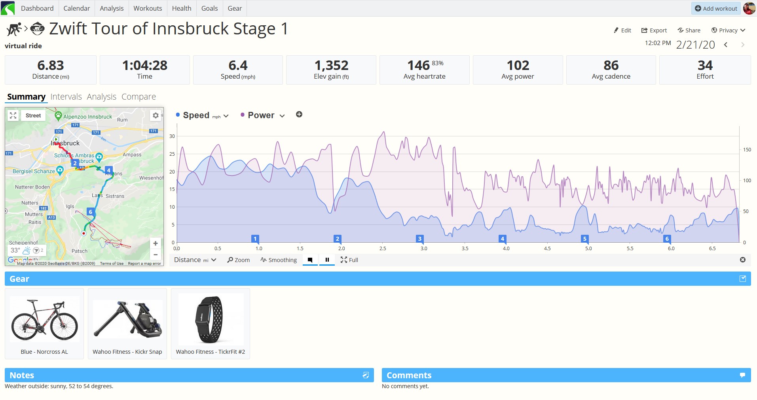Click the Add workout button

[716, 8]
